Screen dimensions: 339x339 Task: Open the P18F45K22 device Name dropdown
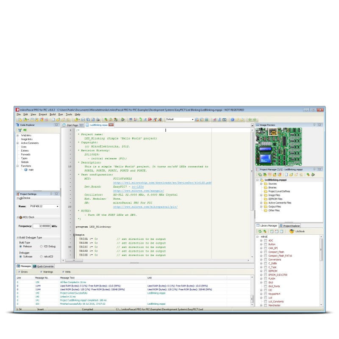tap(57, 207)
